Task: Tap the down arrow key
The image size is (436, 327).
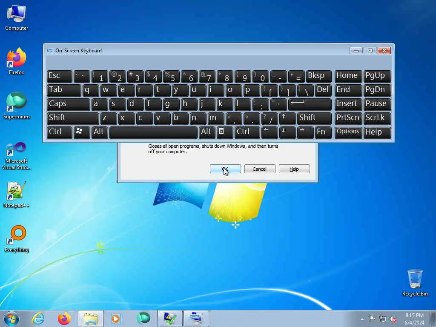Action: pos(287,133)
